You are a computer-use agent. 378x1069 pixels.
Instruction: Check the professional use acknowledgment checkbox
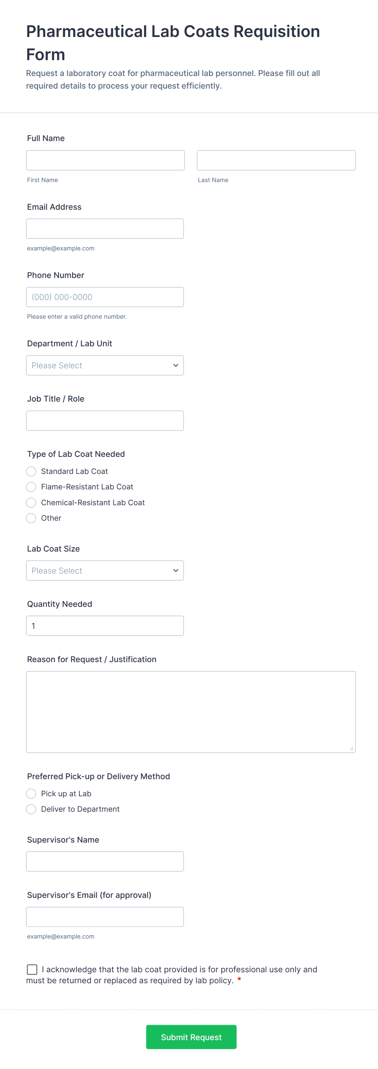click(x=32, y=969)
